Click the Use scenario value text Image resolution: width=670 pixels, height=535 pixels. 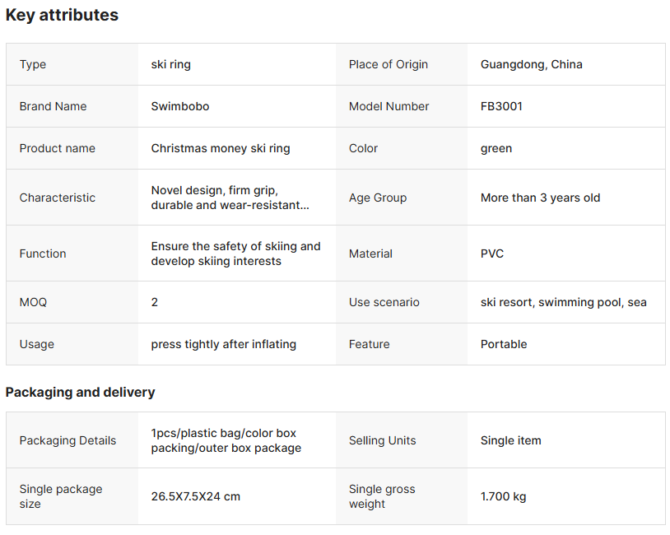click(563, 302)
